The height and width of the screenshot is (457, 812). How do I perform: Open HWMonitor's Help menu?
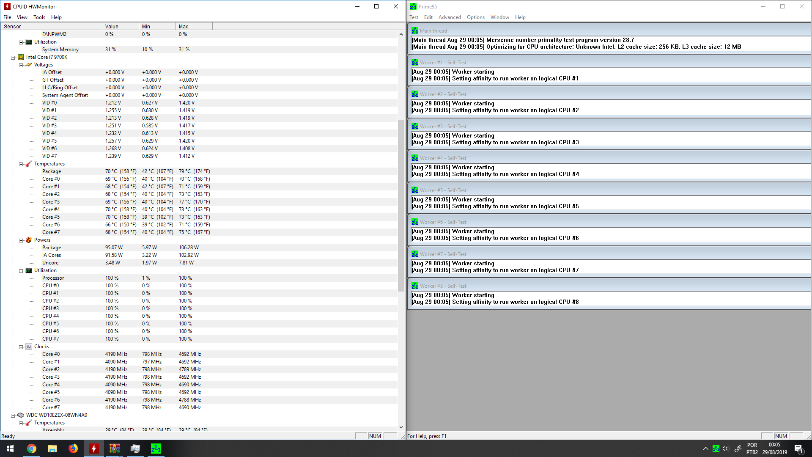(56, 17)
